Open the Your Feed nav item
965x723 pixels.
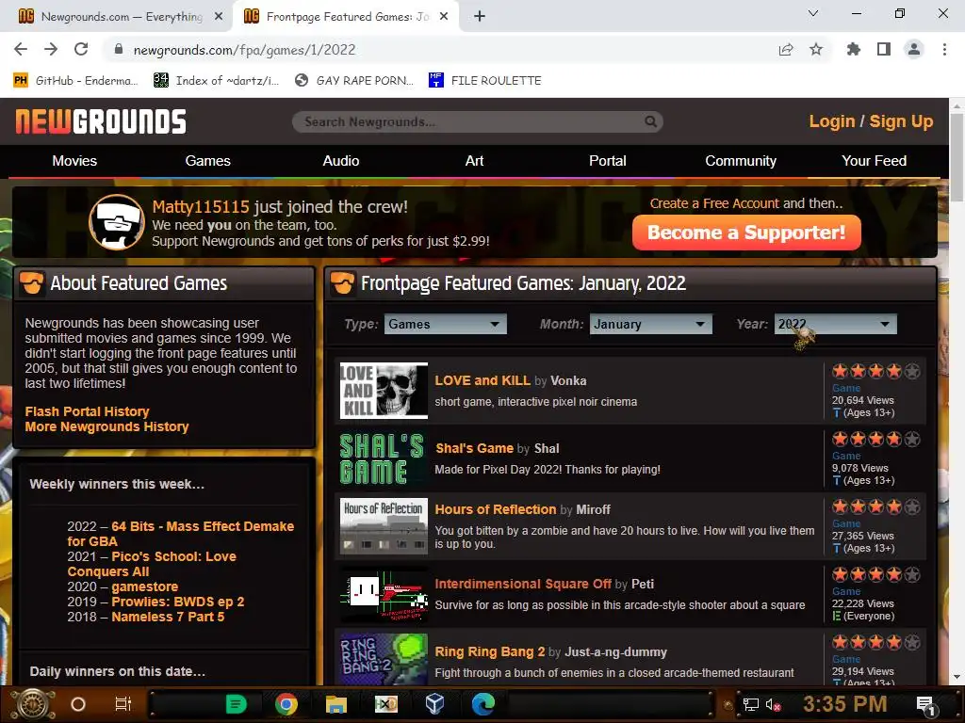(874, 161)
